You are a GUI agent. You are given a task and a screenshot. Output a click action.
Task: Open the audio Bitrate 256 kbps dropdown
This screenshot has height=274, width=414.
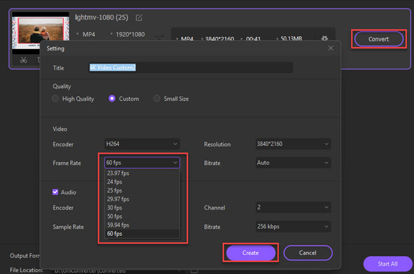click(x=293, y=227)
